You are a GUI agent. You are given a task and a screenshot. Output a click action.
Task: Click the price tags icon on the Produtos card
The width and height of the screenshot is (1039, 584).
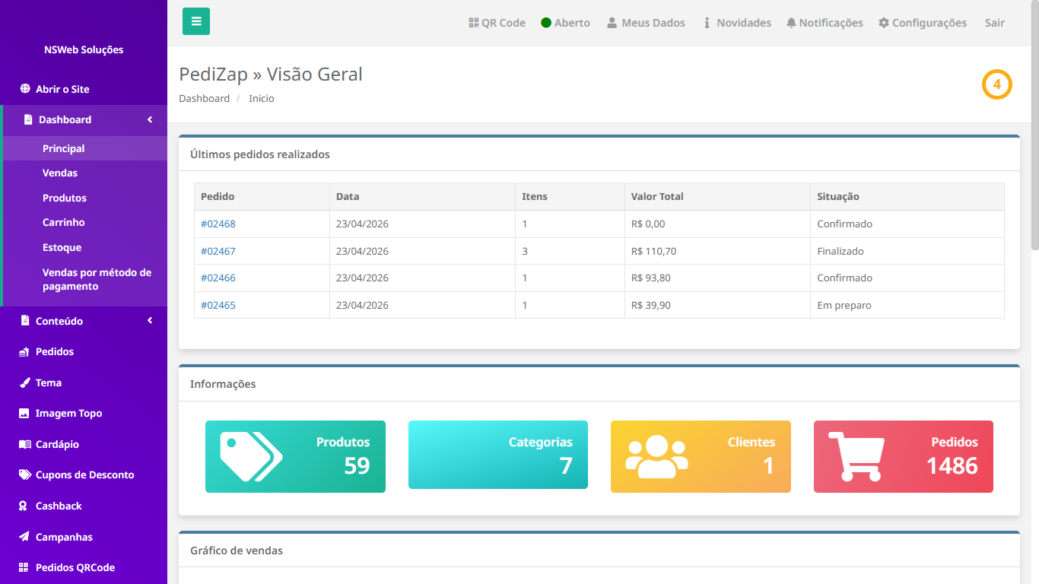coord(251,456)
